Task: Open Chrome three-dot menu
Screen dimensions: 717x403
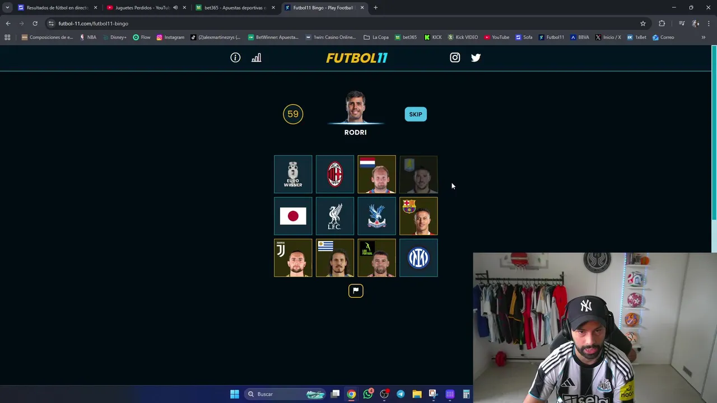Action: tap(709, 24)
